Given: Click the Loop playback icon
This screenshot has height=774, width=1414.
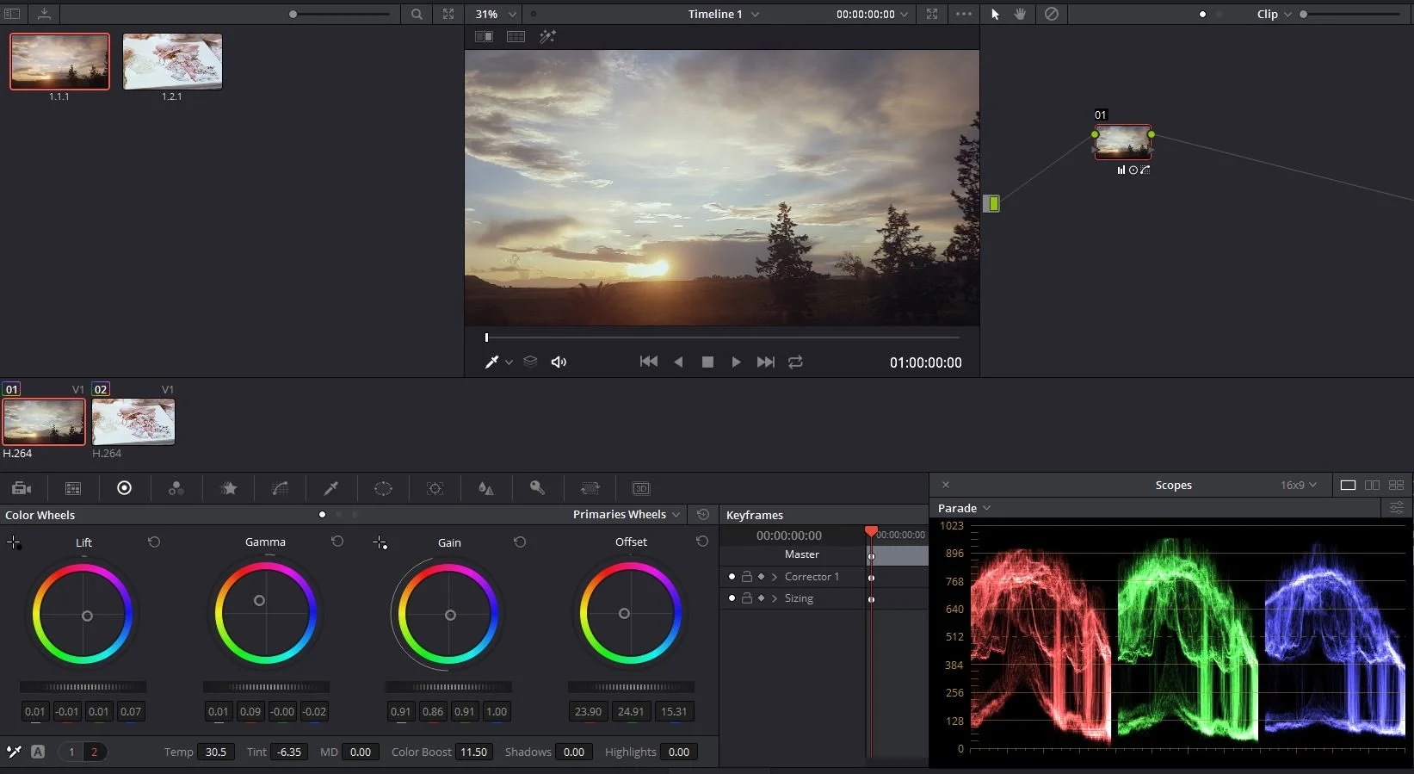Looking at the screenshot, I should coord(795,362).
